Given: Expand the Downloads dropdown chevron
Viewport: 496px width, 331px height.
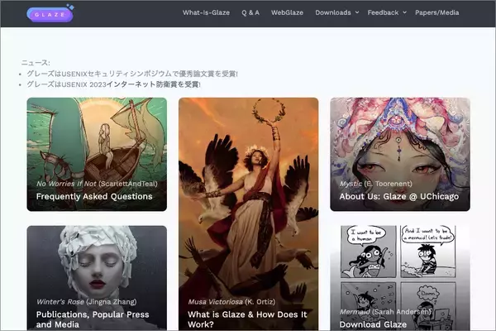Looking at the screenshot, I should [x=357, y=12].
